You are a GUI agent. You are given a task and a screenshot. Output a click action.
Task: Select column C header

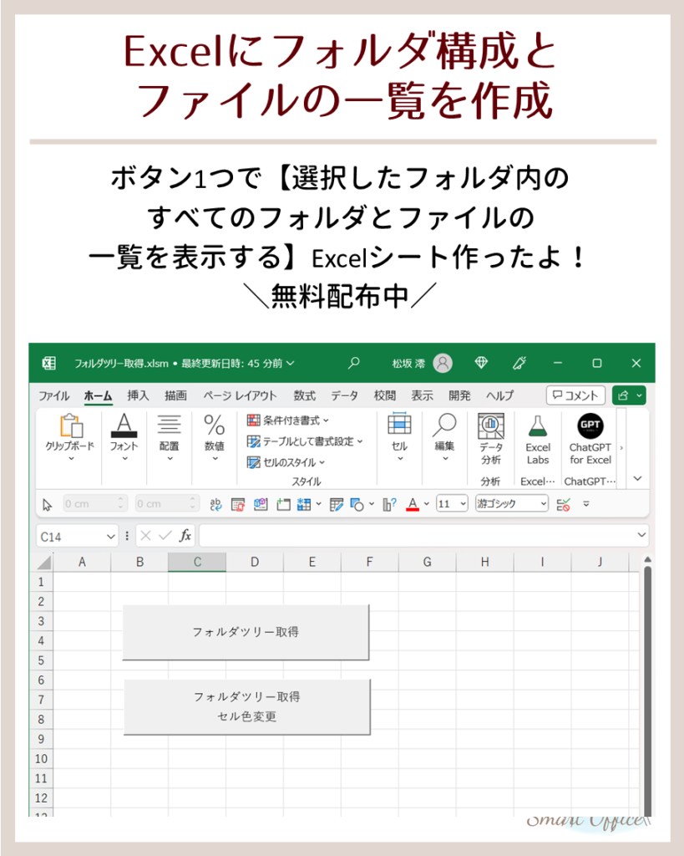197,562
